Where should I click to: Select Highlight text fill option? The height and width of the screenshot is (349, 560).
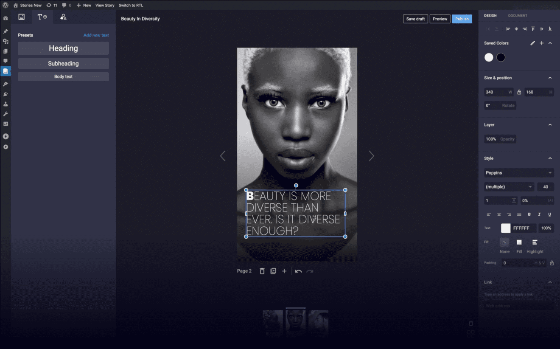coord(535,242)
